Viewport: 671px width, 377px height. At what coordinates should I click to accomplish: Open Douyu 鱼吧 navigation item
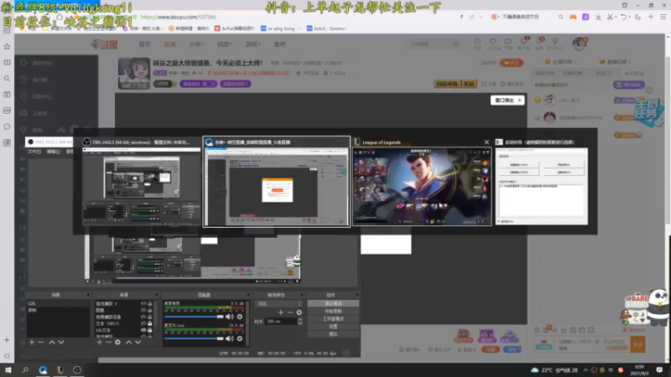coord(280,44)
